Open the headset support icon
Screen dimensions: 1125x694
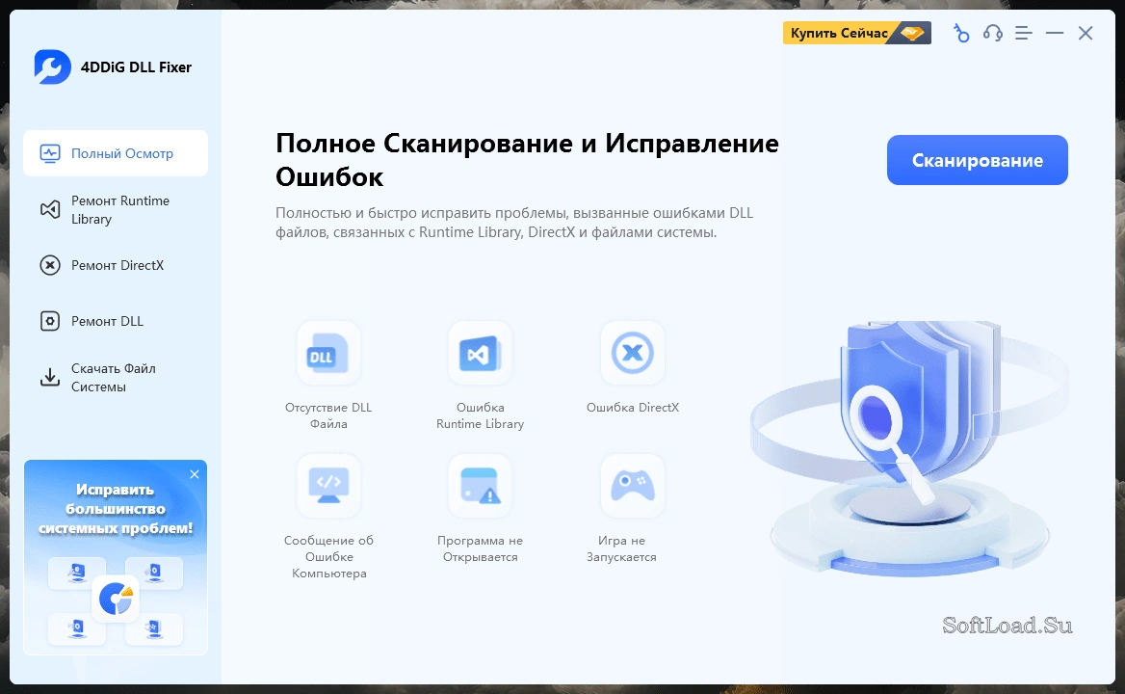[x=992, y=33]
